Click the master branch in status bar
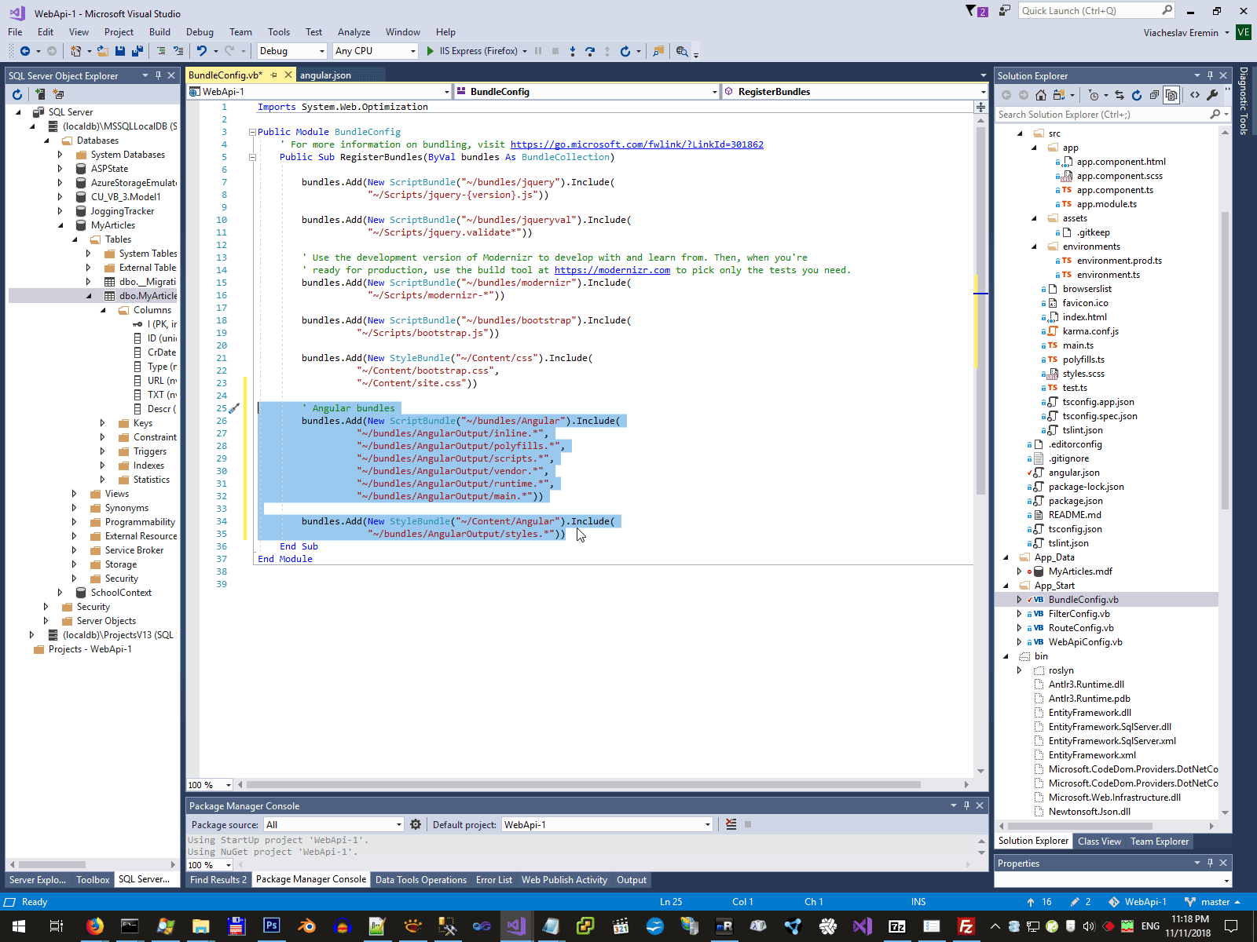The image size is (1257, 942). coord(1215,902)
